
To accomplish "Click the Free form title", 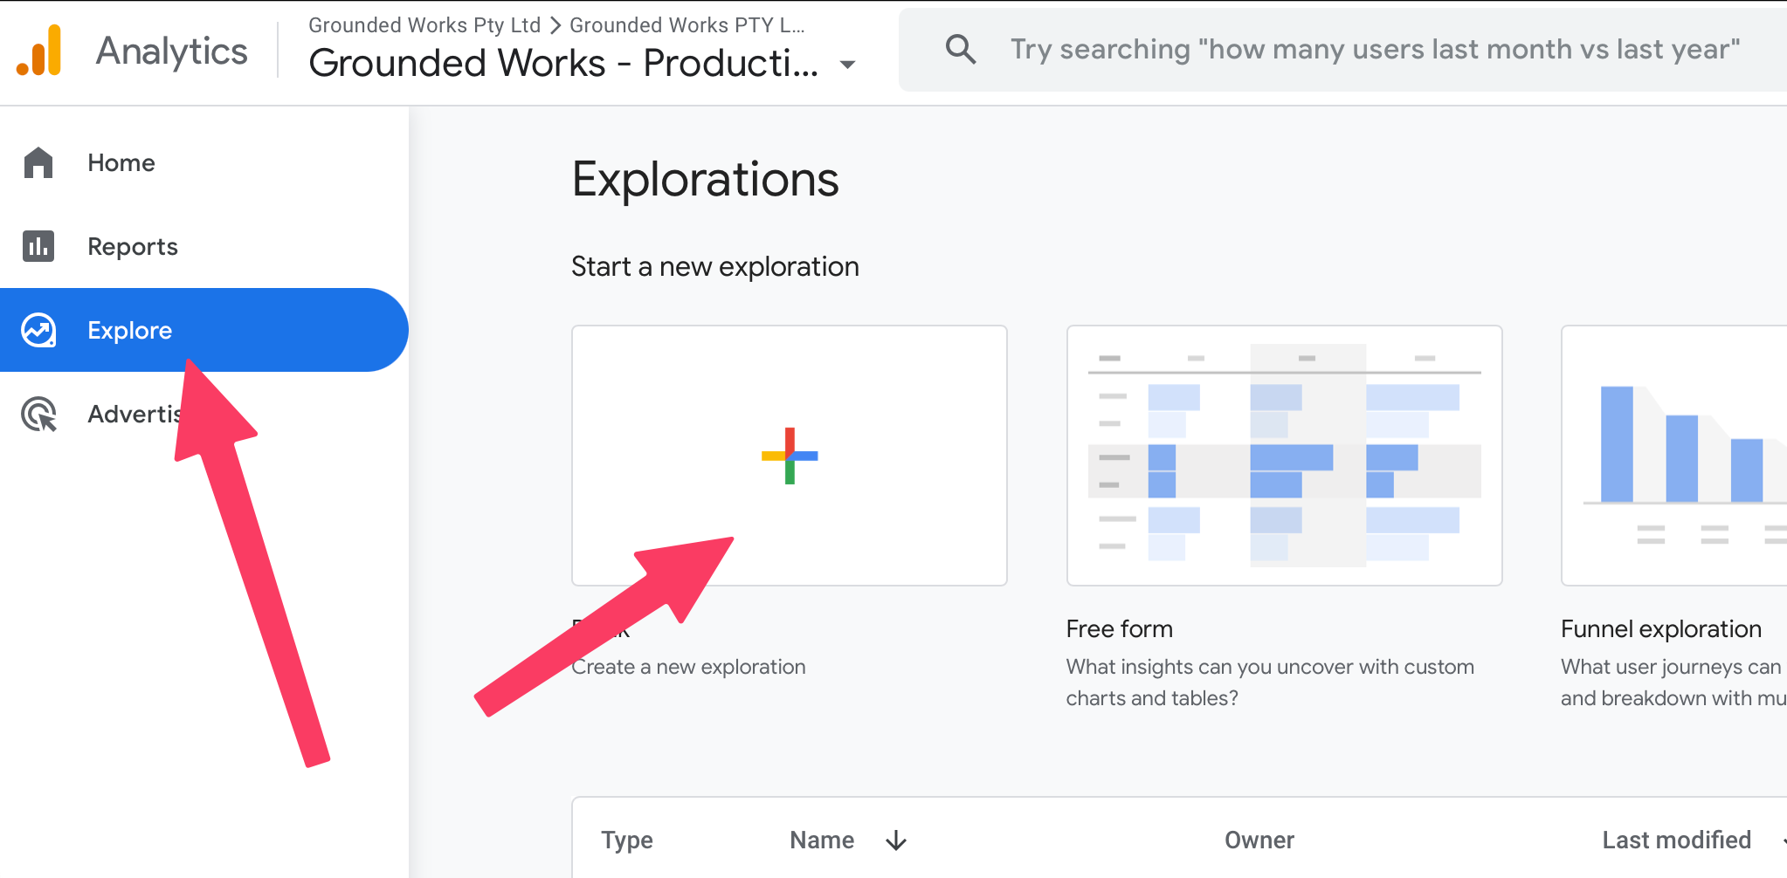I will [1120, 628].
